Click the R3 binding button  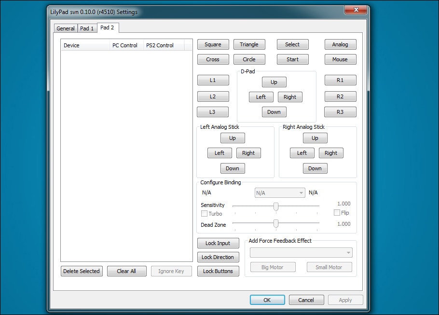coord(340,112)
